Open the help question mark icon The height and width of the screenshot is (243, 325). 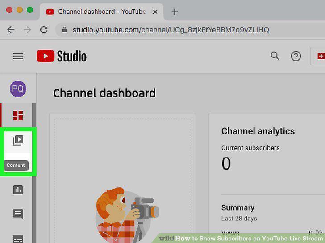[296, 56]
